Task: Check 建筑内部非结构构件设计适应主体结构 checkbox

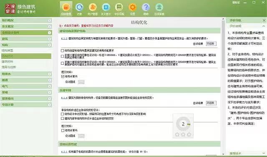Action: [62, 118]
